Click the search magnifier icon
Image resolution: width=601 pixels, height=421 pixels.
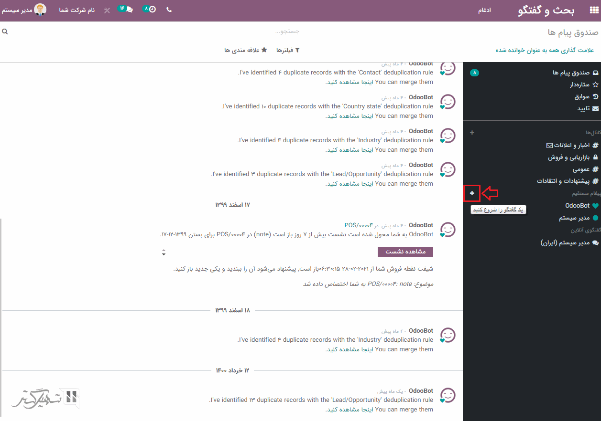(x=5, y=31)
